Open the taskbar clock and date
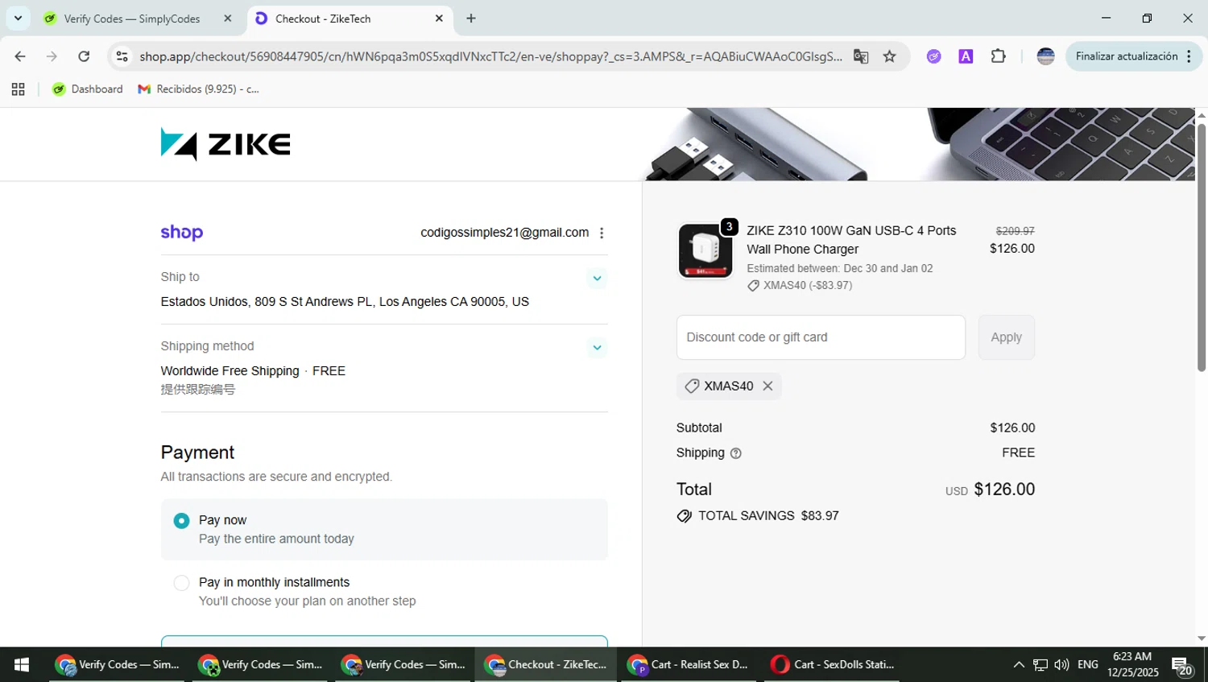Screen dimensions: 1208x682 pyautogui.click(x=1132, y=664)
